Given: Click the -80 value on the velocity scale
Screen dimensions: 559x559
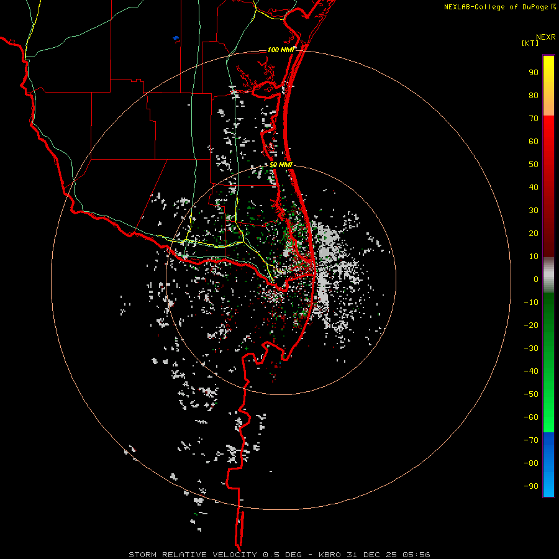Looking at the screenshot, I should click(531, 463).
